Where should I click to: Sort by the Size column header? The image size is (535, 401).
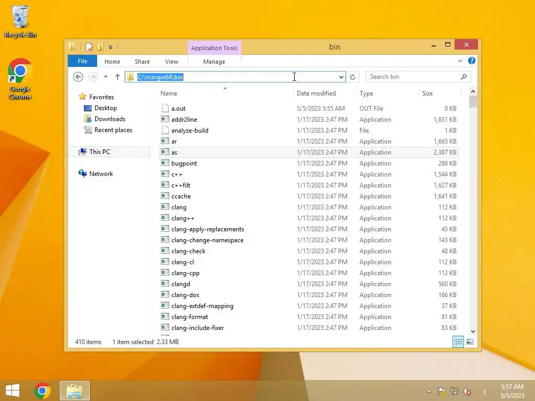pyautogui.click(x=439, y=93)
